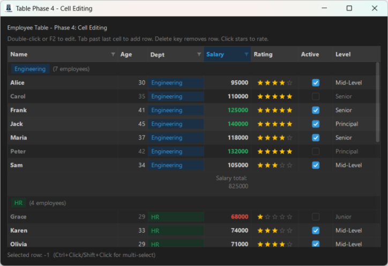
Task: Click the fourth star in Sam's rating
Action: 282,165
